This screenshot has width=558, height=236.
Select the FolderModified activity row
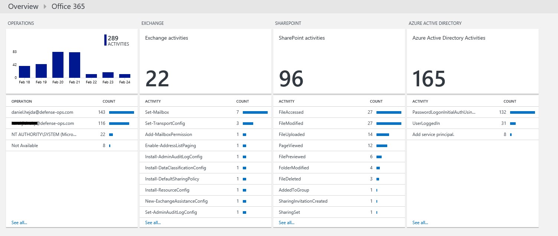[x=339, y=168]
